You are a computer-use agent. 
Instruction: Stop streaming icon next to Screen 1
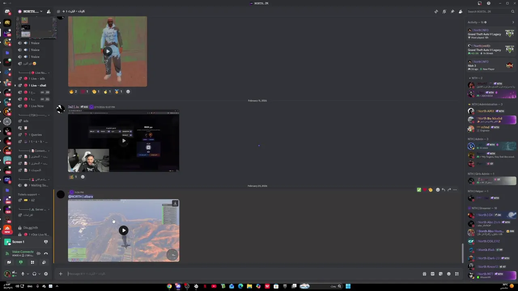[x=46, y=242]
